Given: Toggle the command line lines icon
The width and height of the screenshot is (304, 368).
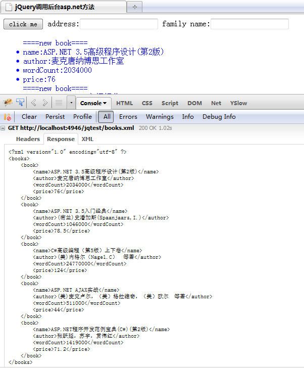Looking at the screenshot, I should pyautogui.click(x=59, y=103).
